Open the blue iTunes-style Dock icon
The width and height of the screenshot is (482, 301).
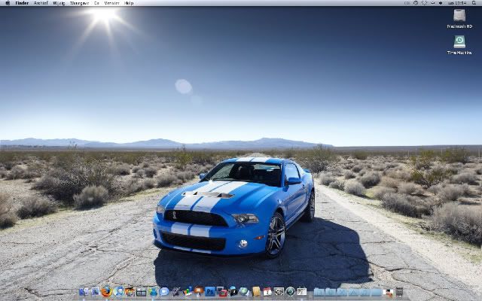point(119,291)
